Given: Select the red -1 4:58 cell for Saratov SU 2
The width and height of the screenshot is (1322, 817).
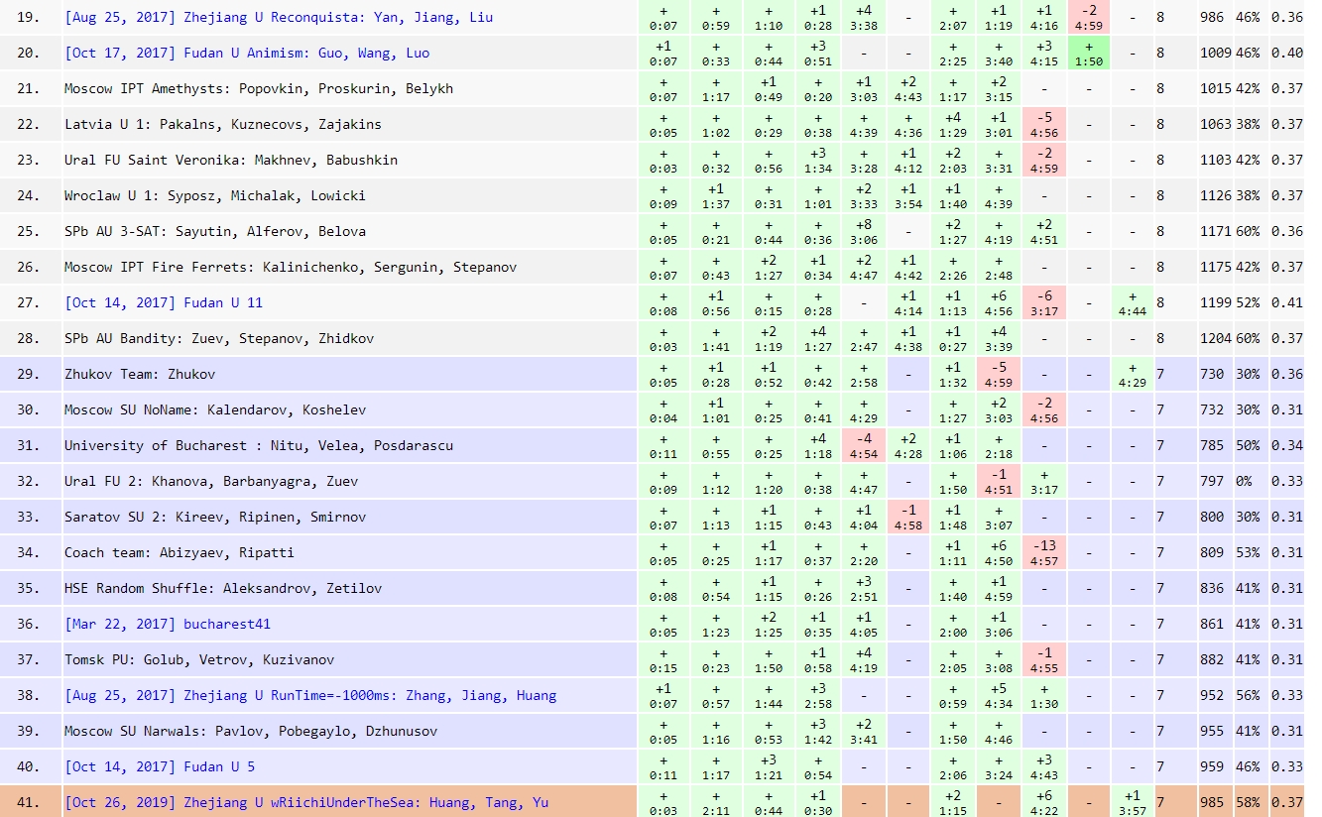Looking at the screenshot, I should (907, 517).
